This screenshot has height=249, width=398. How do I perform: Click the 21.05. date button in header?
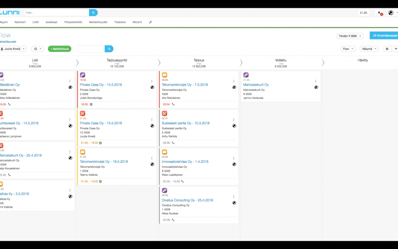[x=364, y=13]
